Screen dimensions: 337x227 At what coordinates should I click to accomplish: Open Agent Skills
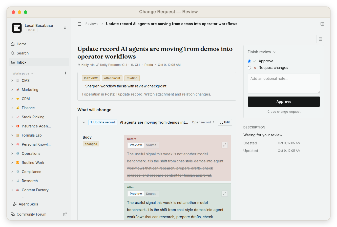[39, 204]
